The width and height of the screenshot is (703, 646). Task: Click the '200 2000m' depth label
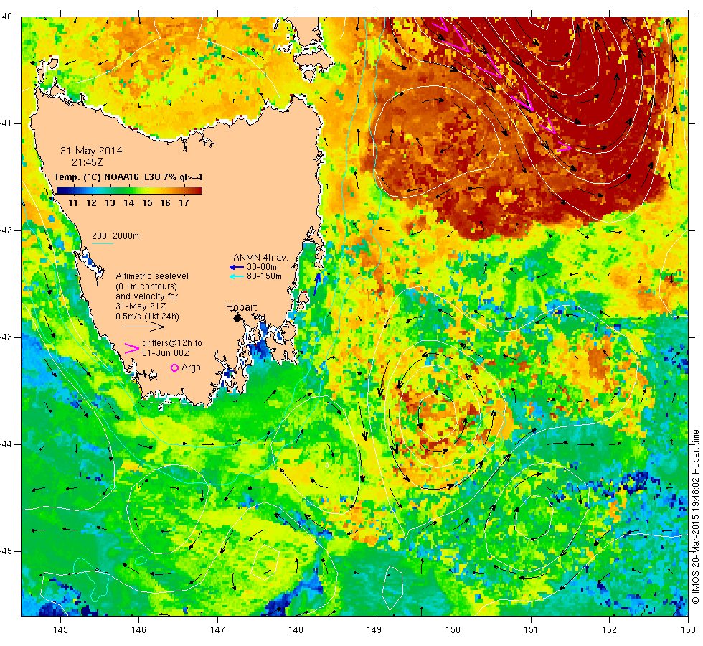(x=115, y=236)
